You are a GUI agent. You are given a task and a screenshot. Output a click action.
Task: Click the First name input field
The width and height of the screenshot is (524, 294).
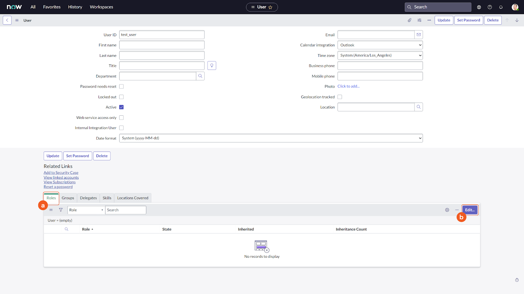pos(162,45)
